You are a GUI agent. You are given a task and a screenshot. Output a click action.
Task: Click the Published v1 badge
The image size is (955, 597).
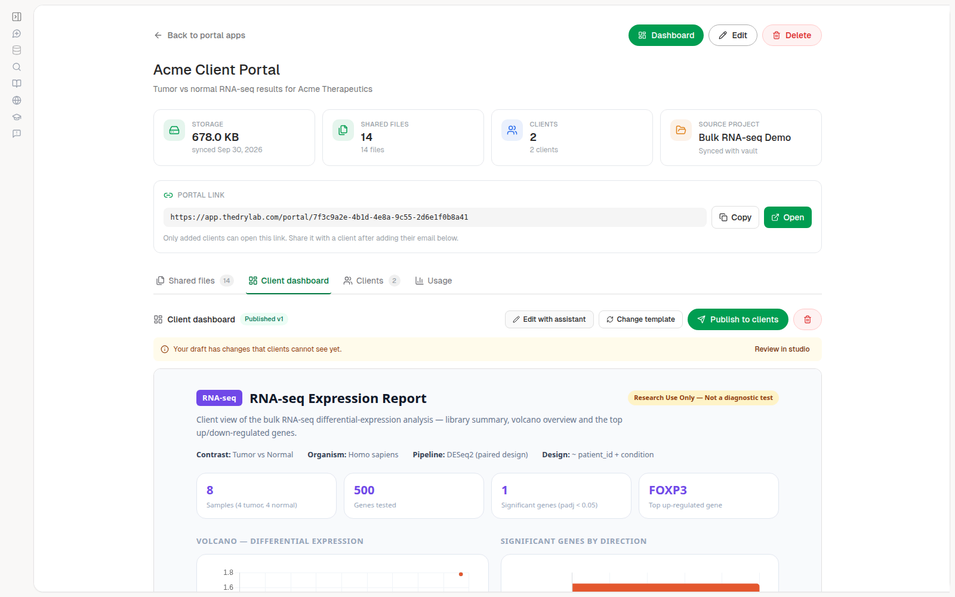(264, 319)
